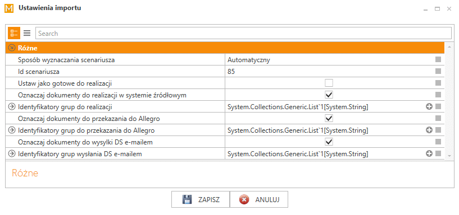Select the Id scenariusza label

[x=39, y=72]
